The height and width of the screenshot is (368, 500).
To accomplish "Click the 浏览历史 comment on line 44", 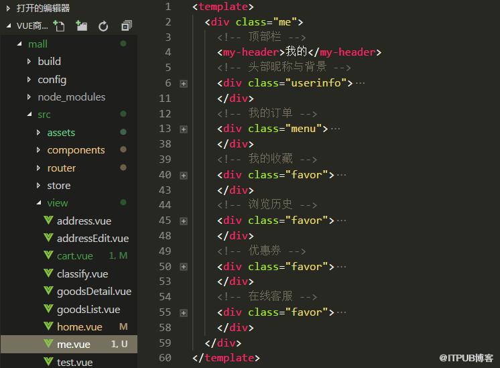I will pyautogui.click(x=267, y=204).
